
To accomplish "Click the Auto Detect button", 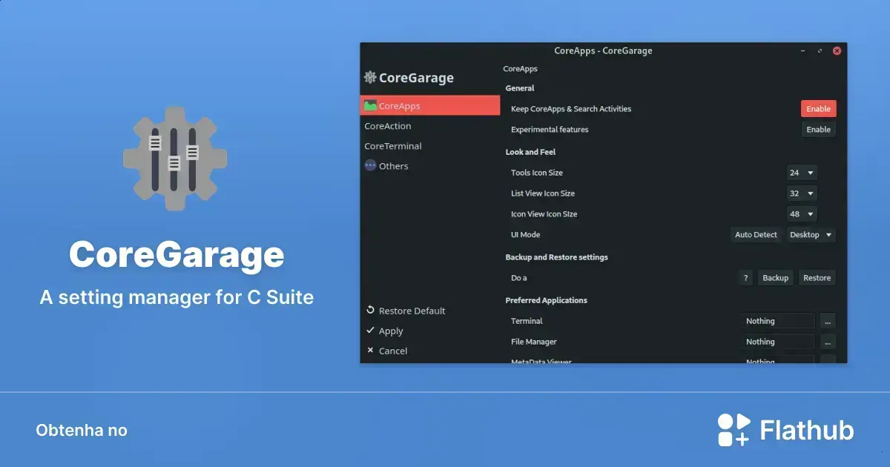I will pyautogui.click(x=756, y=235).
